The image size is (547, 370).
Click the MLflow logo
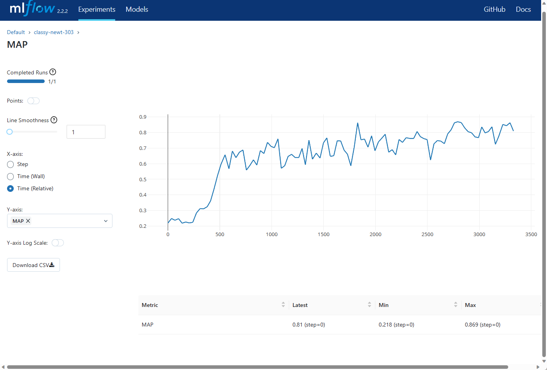click(32, 9)
